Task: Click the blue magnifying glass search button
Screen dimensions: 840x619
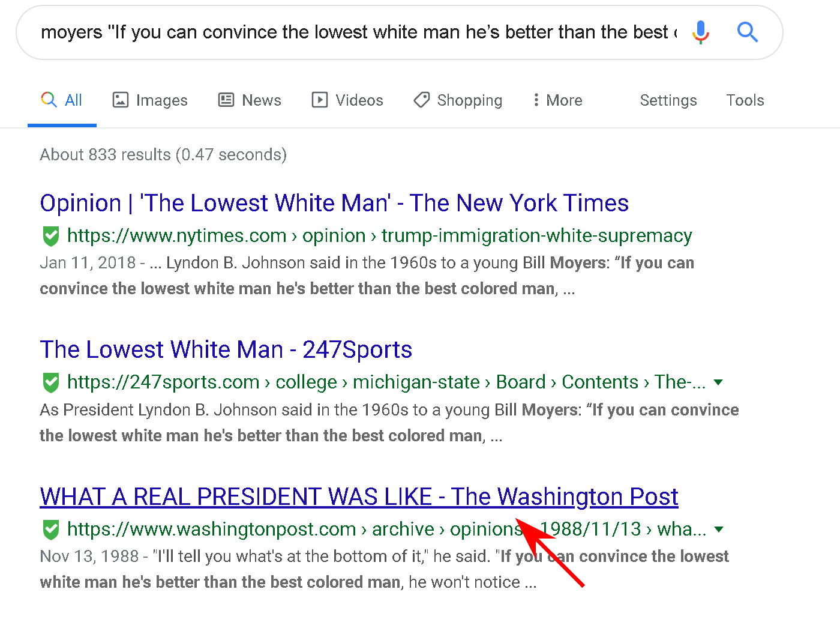Action: coord(747,32)
